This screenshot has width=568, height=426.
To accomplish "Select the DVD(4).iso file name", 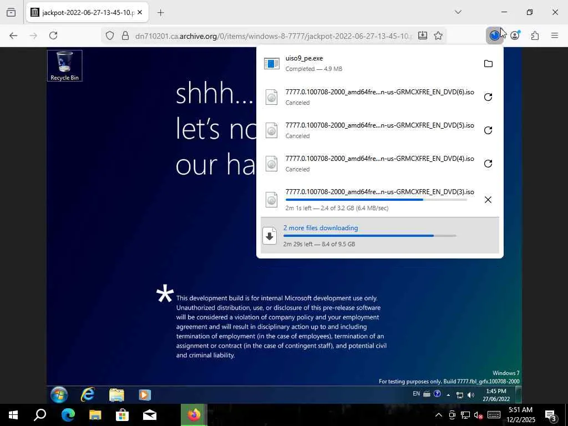I will coord(379,159).
